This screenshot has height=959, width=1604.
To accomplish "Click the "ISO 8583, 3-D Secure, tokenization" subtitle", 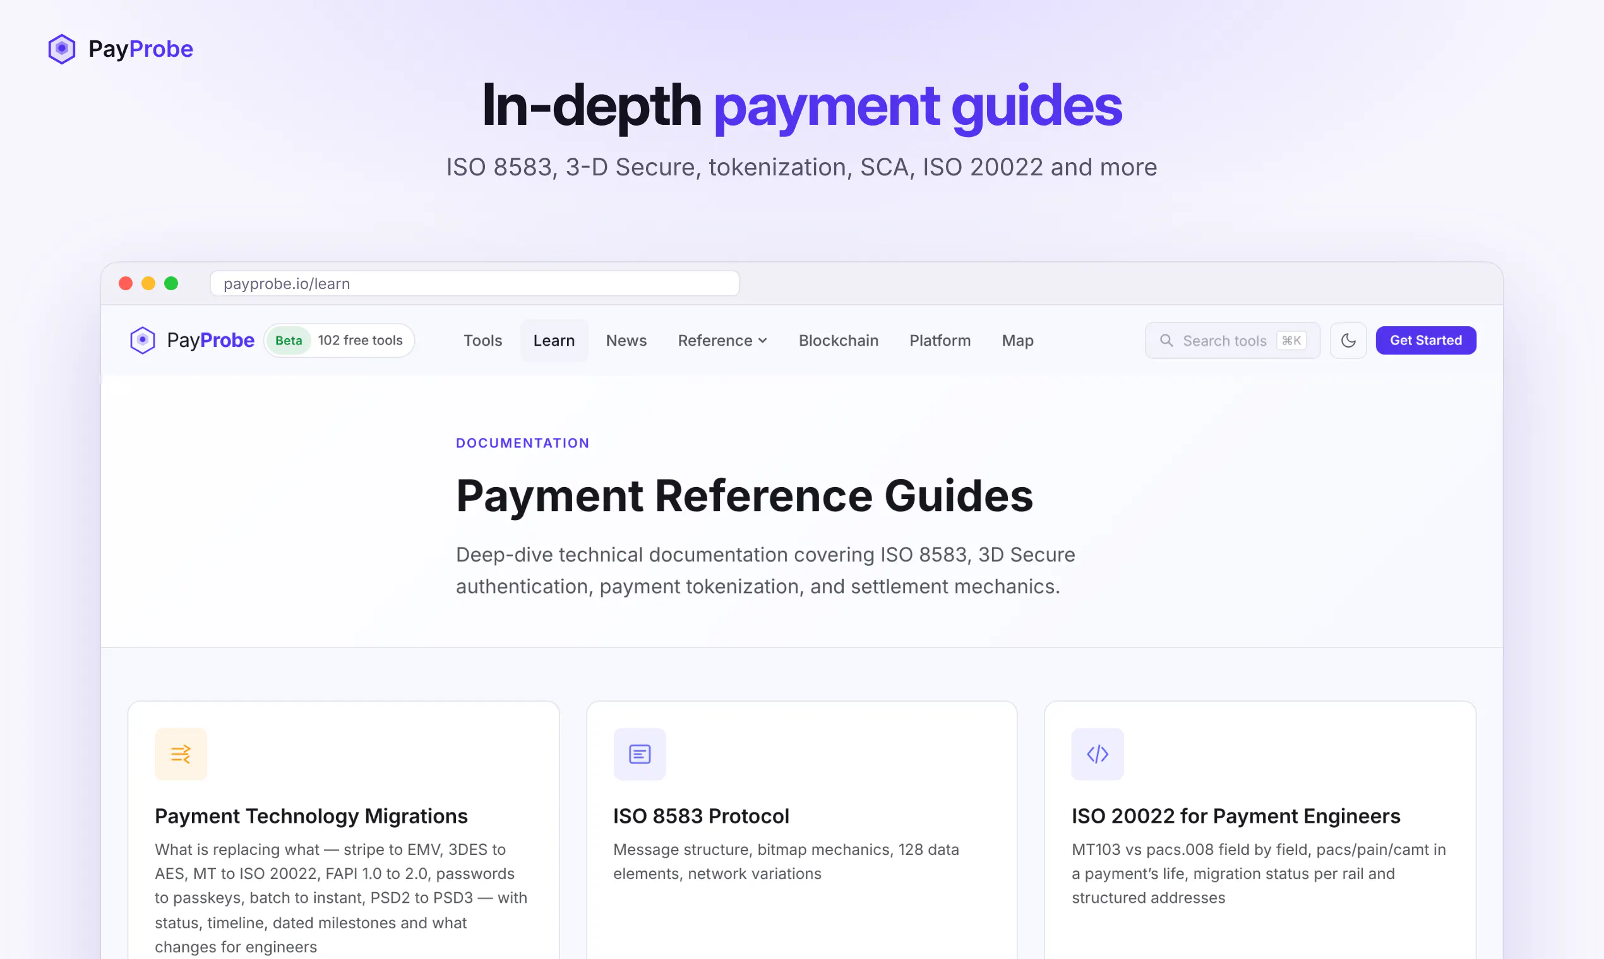I will tap(801, 167).
